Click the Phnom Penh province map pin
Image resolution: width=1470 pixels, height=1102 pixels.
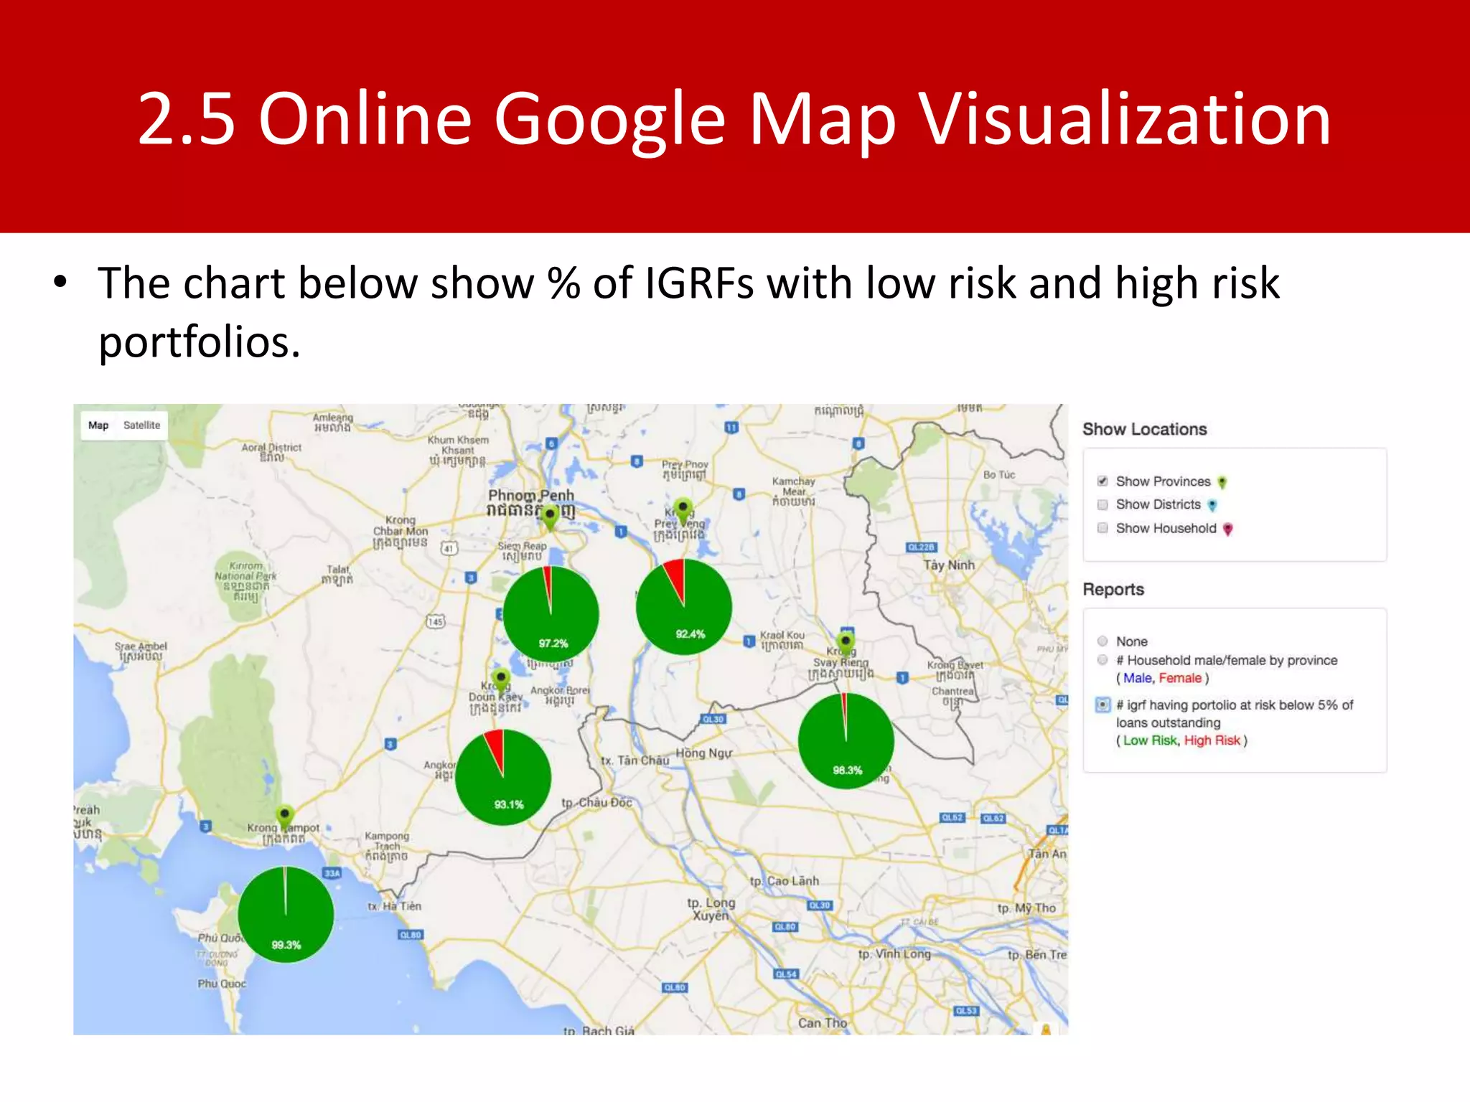(x=550, y=516)
